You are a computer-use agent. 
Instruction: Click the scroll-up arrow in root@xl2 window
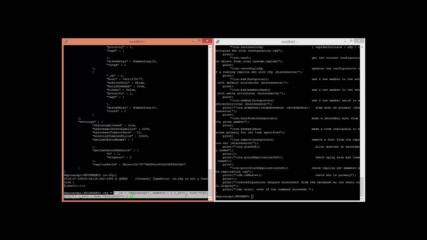362,47
